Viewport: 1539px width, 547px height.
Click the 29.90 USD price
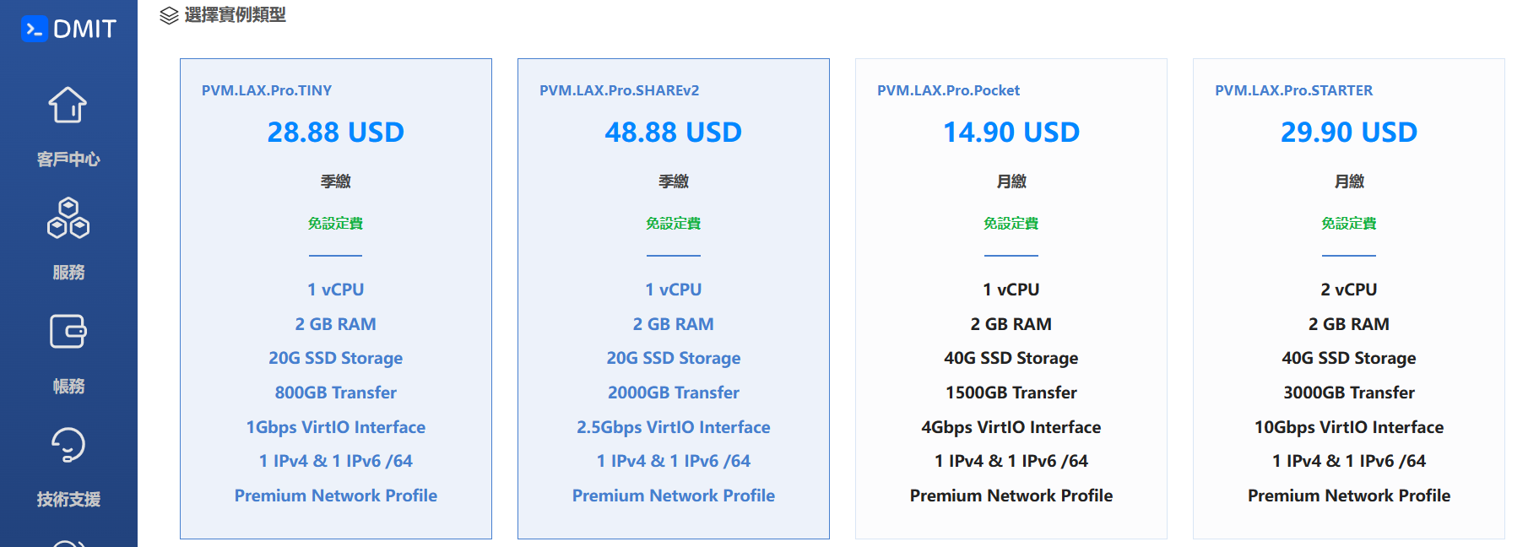1349,133
